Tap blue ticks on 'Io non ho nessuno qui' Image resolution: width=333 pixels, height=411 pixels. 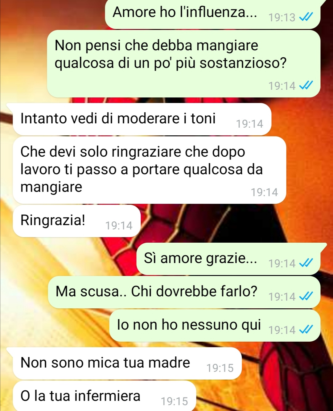point(306,330)
